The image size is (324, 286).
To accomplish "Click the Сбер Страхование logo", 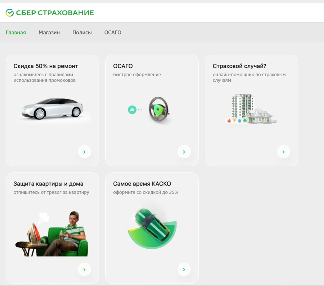I will coord(50,13).
